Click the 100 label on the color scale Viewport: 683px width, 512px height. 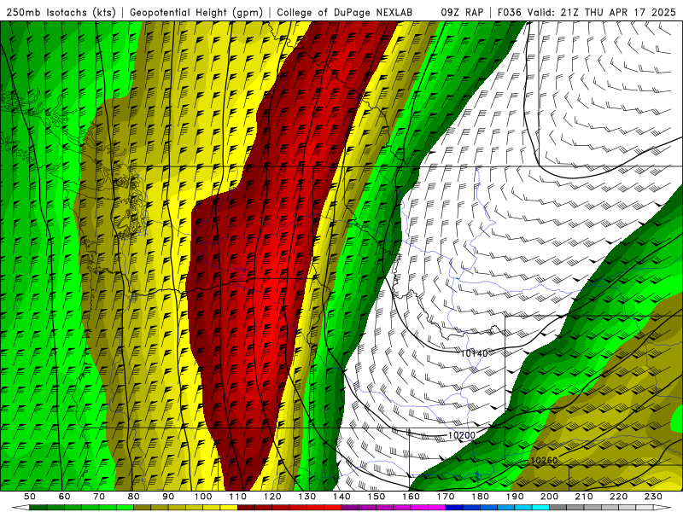[x=203, y=497]
